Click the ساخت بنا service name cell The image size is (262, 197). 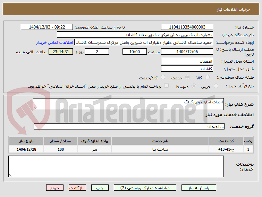pos(160,149)
